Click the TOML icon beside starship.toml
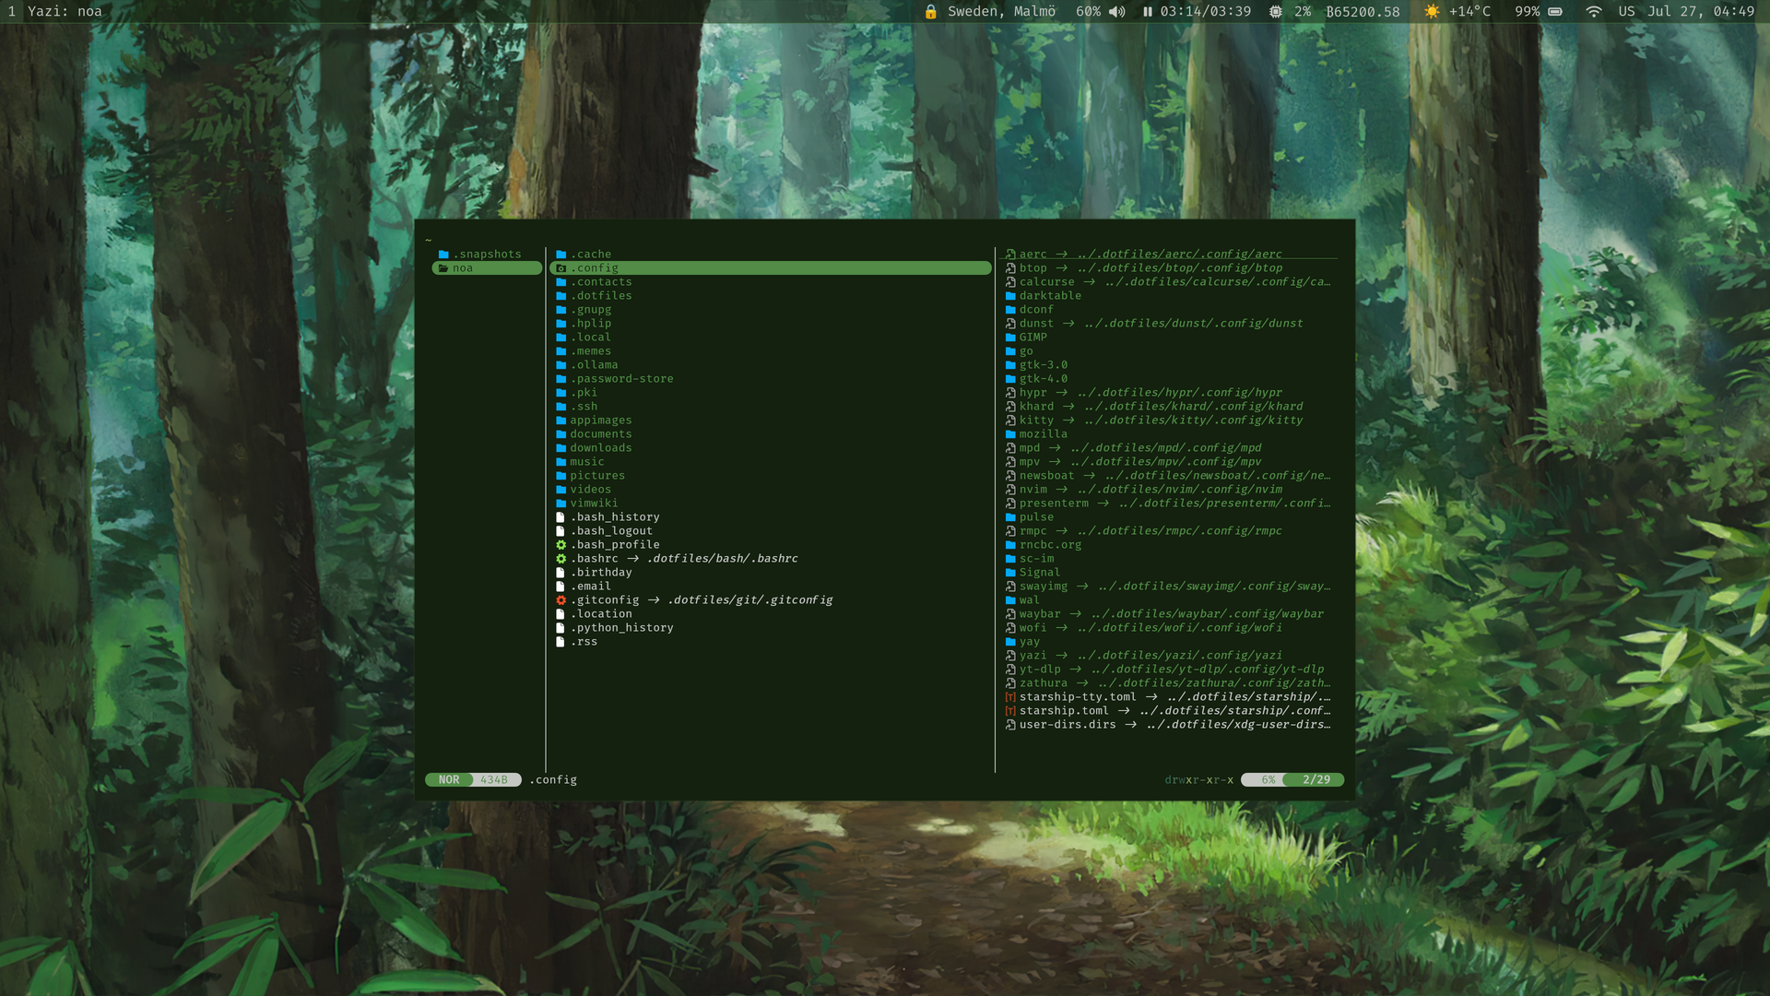Image resolution: width=1770 pixels, height=996 pixels. tap(1010, 711)
